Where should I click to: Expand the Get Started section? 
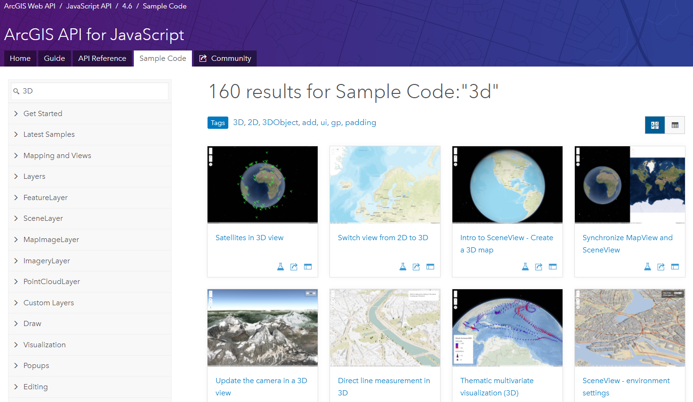(x=43, y=114)
